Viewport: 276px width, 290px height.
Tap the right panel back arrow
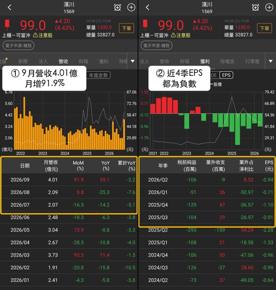click(147, 8)
